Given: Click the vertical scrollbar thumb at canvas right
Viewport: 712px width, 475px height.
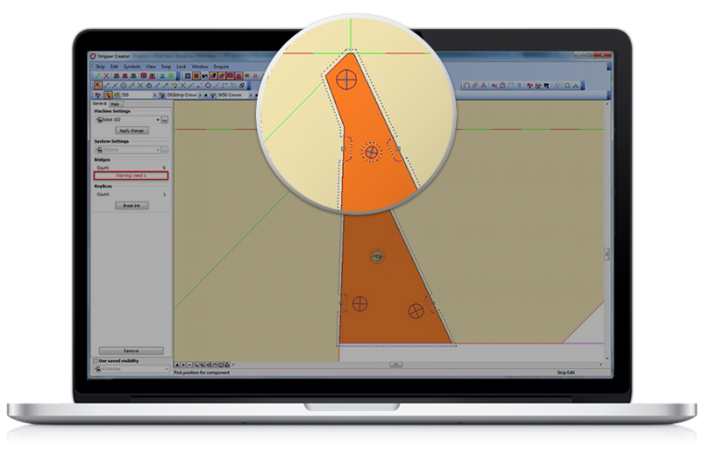Looking at the screenshot, I should (x=606, y=253).
